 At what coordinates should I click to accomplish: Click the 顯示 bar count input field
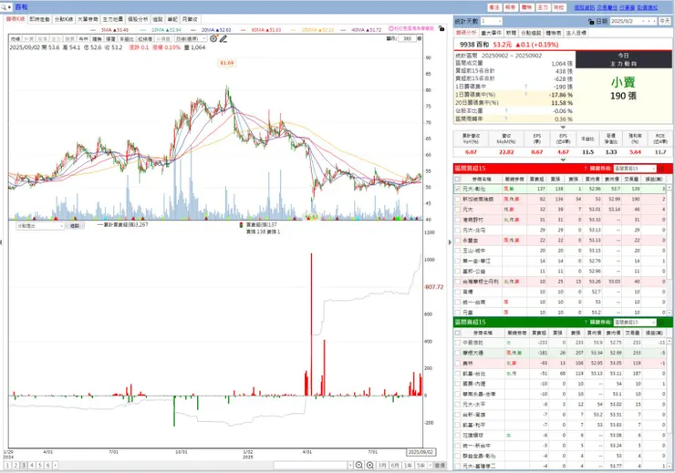(x=407, y=38)
